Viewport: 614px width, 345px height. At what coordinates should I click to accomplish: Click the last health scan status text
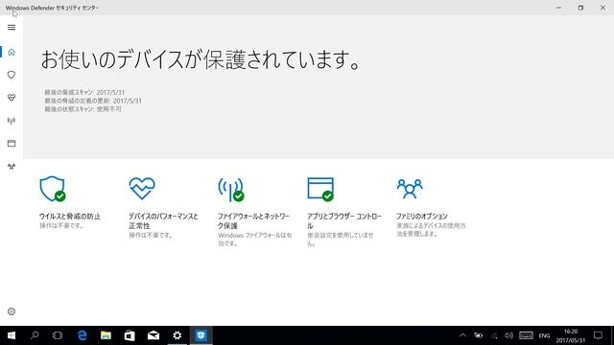[83, 109]
